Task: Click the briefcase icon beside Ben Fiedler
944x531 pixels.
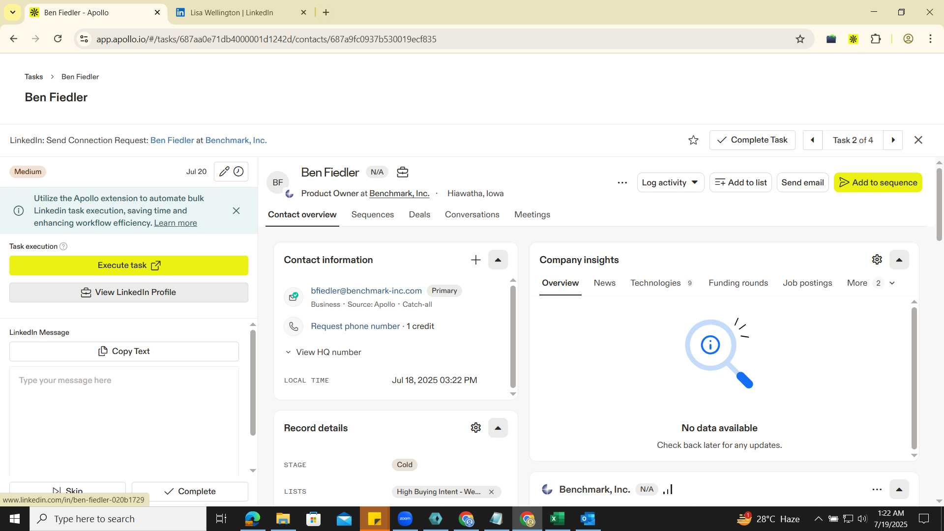Action: (403, 172)
